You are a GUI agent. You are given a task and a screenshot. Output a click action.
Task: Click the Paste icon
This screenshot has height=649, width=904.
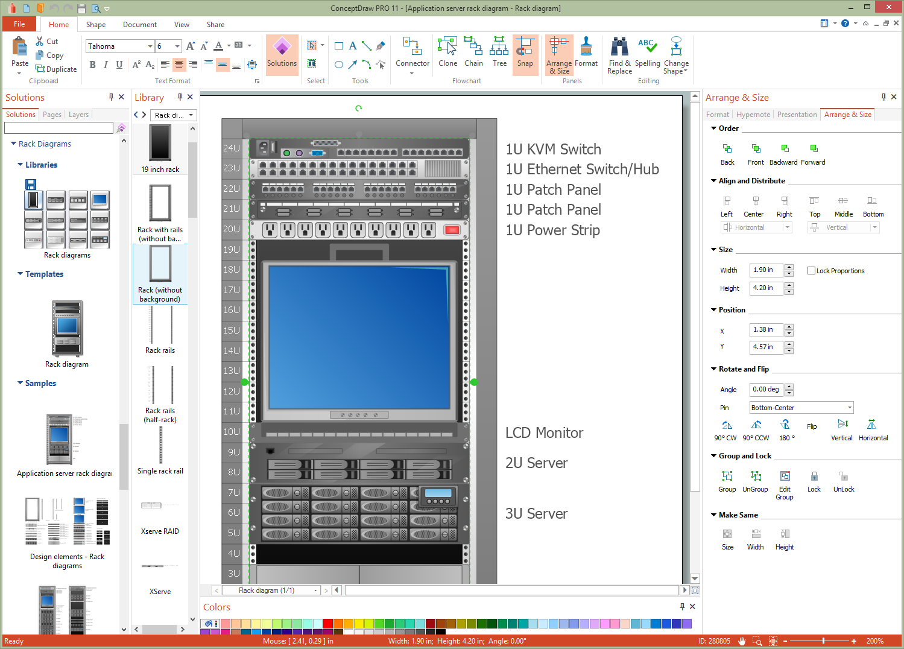point(20,47)
